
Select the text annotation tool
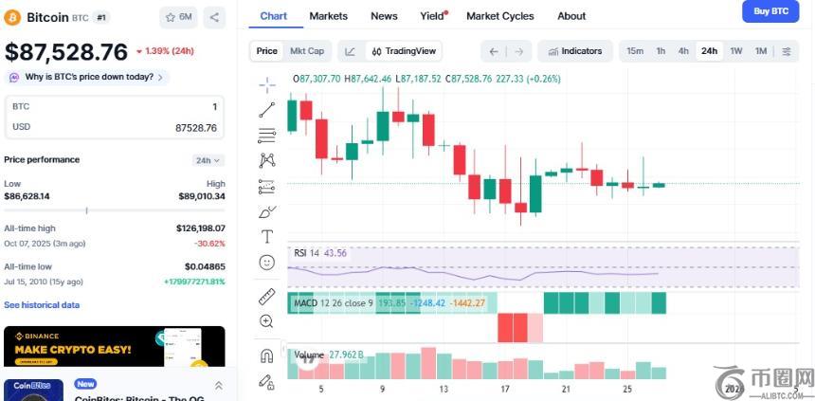pos(267,236)
